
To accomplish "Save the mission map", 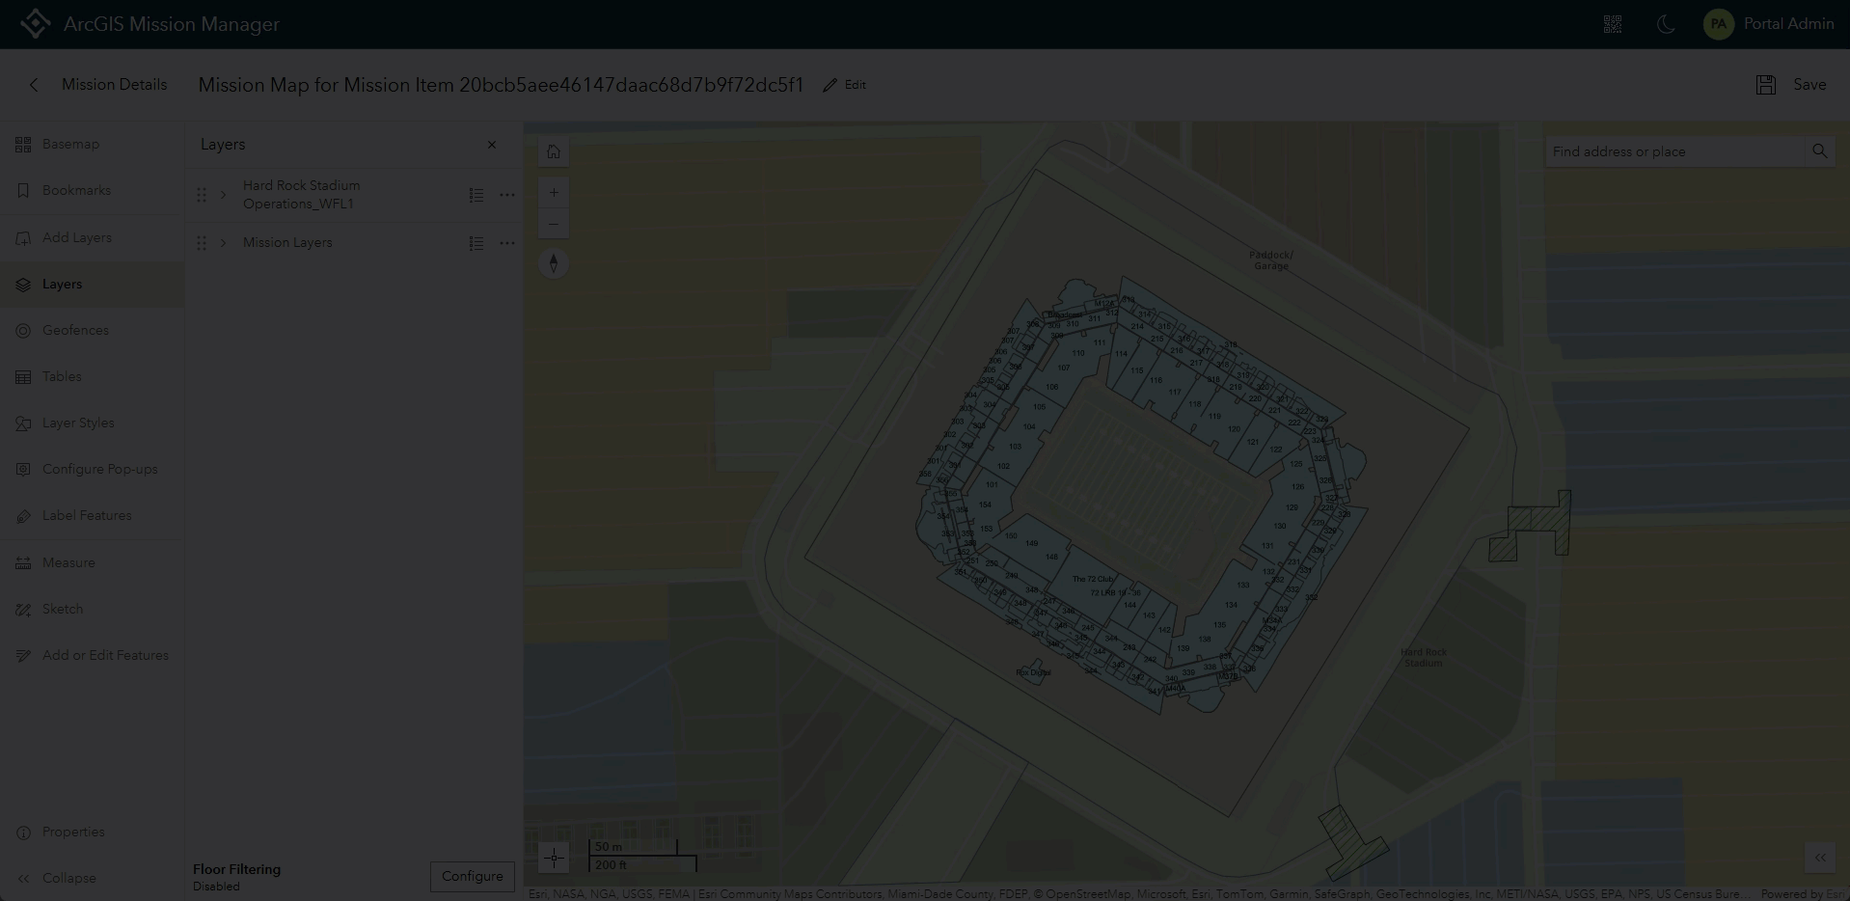I will point(1794,85).
